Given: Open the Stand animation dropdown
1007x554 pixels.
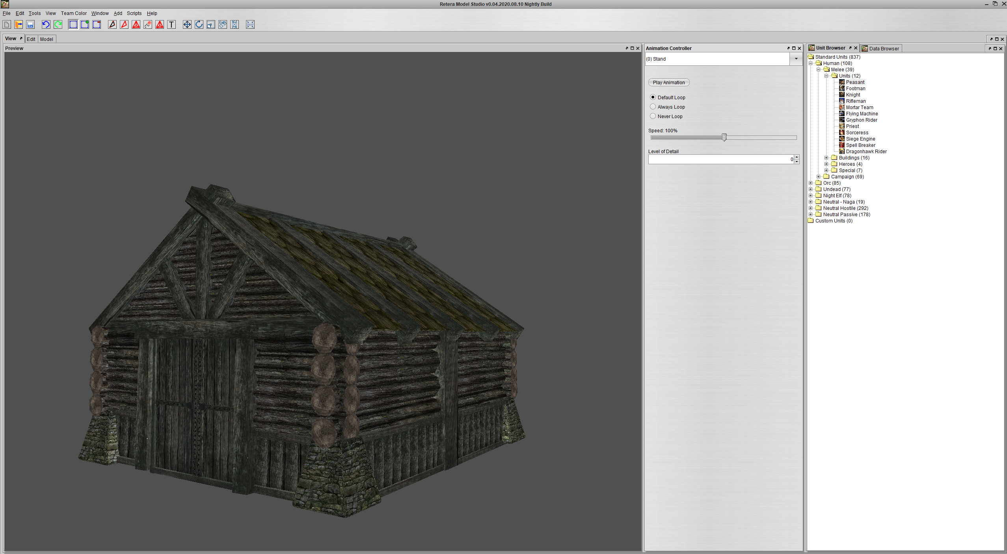Looking at the screenshot, I should [796, 59].
